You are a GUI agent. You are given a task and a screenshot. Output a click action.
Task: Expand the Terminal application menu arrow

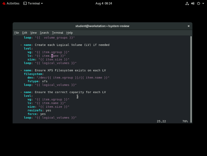tap(42, 3)
